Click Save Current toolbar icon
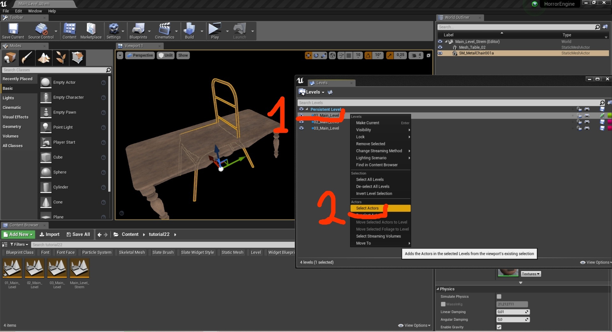This screenshot has width=612, height=332. tap(13, 31)
